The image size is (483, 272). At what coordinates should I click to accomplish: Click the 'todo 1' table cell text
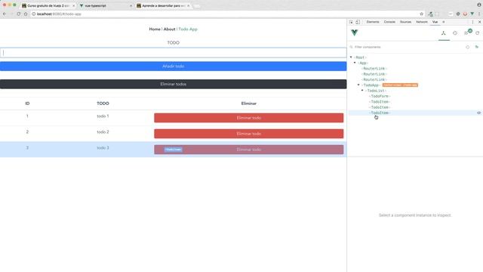103,116
